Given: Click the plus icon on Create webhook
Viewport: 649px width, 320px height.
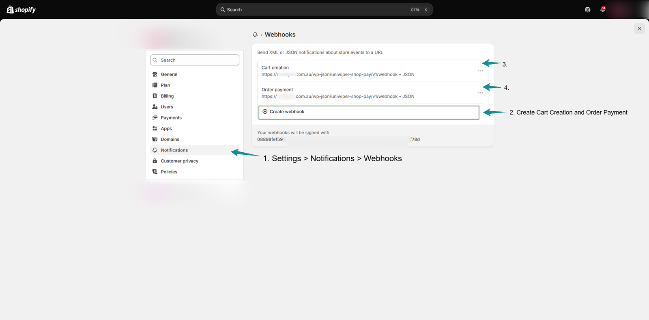Looking at the screenshot, I should click(x=265, y=112).
